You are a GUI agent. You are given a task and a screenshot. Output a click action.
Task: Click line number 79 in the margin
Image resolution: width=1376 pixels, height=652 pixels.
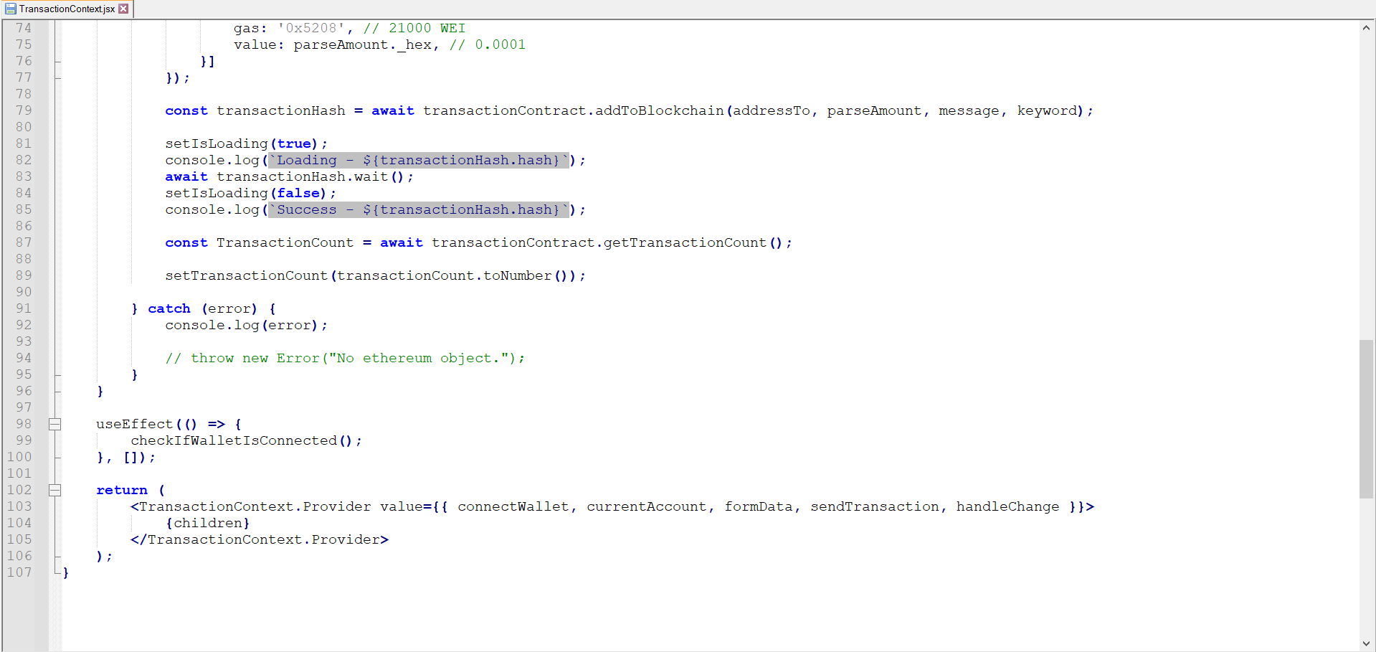(x=24, y=110)
